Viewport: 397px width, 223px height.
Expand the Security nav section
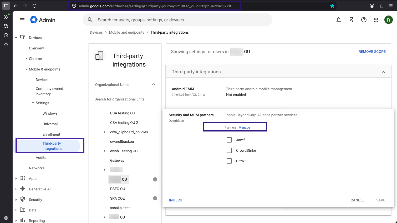[x=16, y=200]
